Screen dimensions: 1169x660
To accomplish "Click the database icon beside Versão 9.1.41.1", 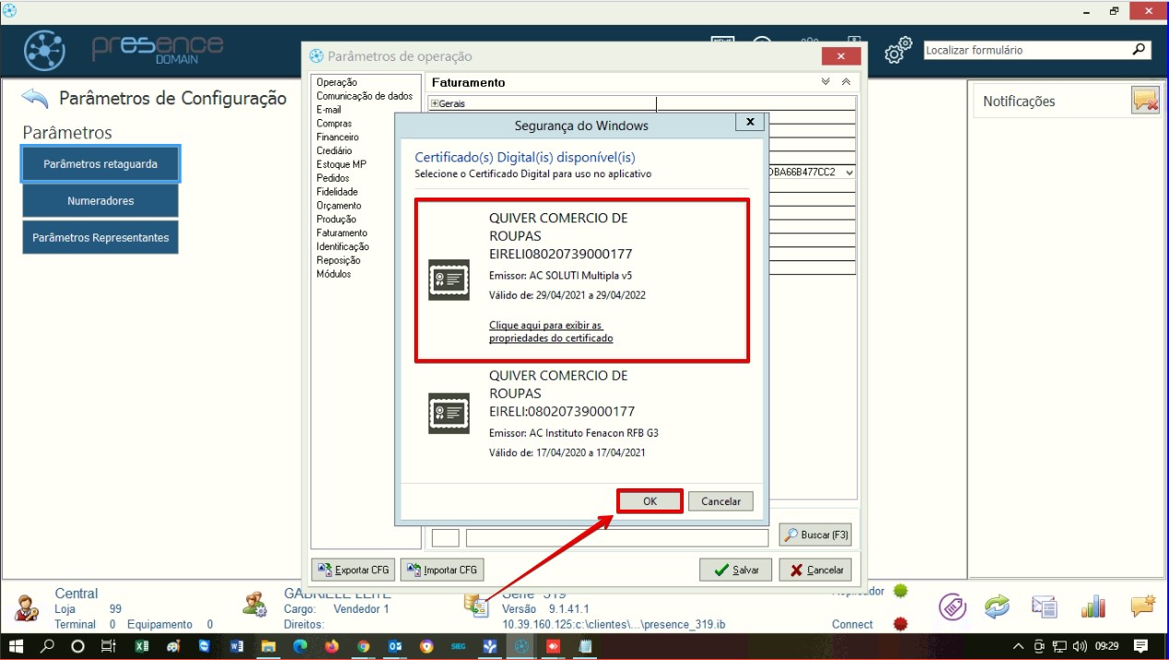I will (477, 606).
